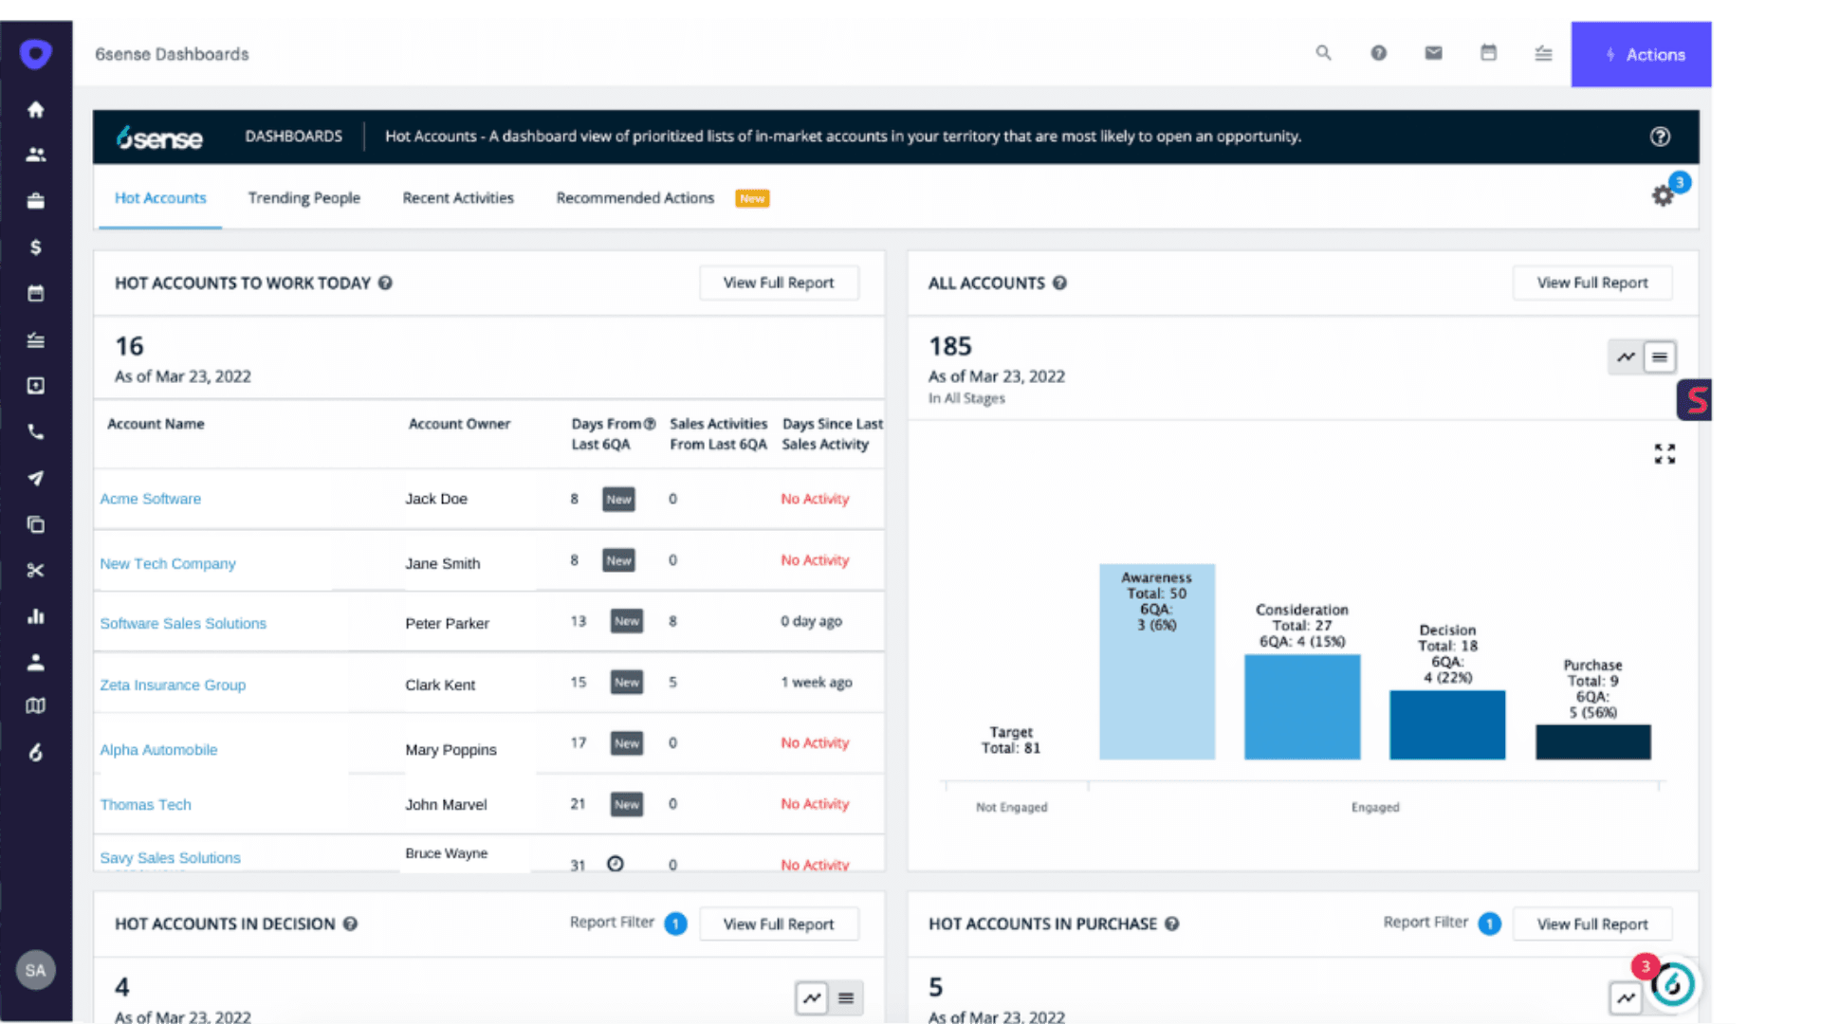Toggle list view in Hot Accounts in Decision
This screenshot has width=1821, height=1024.
pos(846,997)
